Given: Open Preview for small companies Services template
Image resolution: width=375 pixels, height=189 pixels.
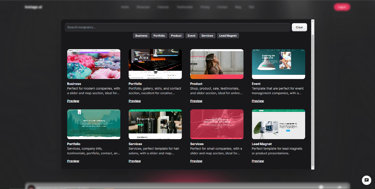Looking at the screenshot, I should coord(196,161).
